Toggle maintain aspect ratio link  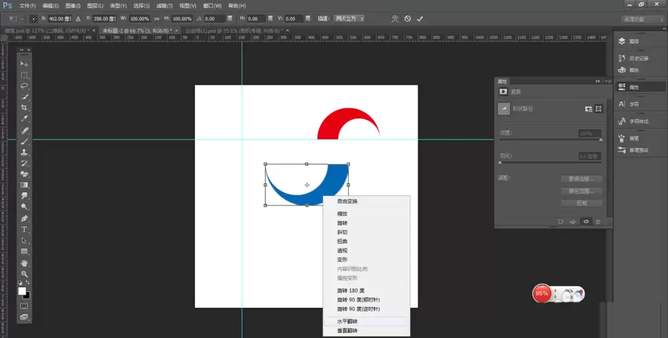(156, 19)
